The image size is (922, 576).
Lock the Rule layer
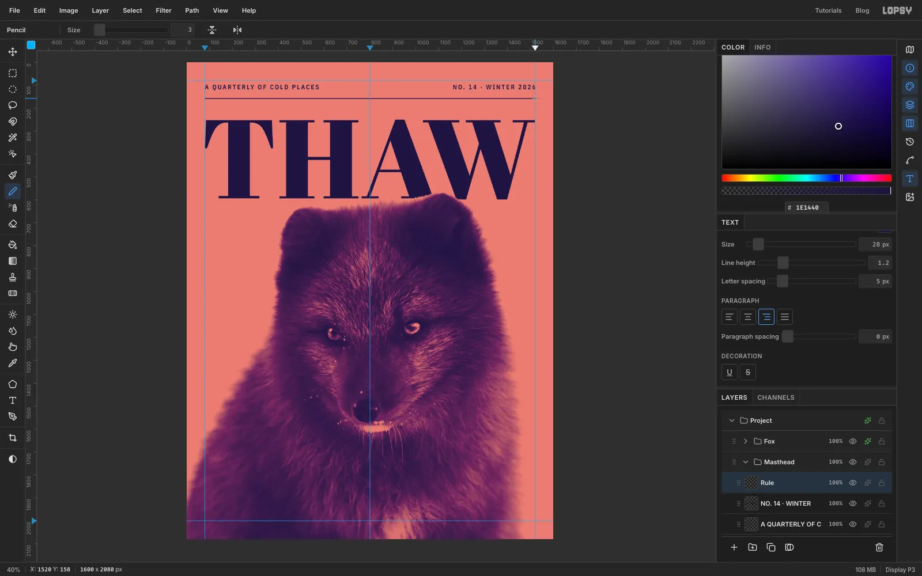tap(882, 483)
